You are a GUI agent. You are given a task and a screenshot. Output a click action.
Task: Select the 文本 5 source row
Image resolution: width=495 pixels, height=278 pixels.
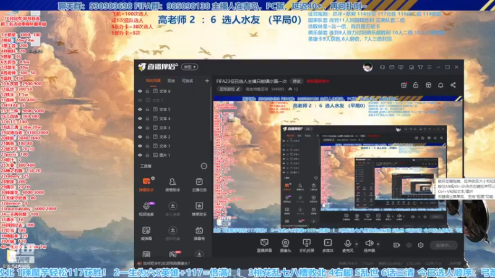[173, 109]
